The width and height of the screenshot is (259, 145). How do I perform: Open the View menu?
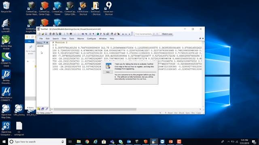[64, 39]
